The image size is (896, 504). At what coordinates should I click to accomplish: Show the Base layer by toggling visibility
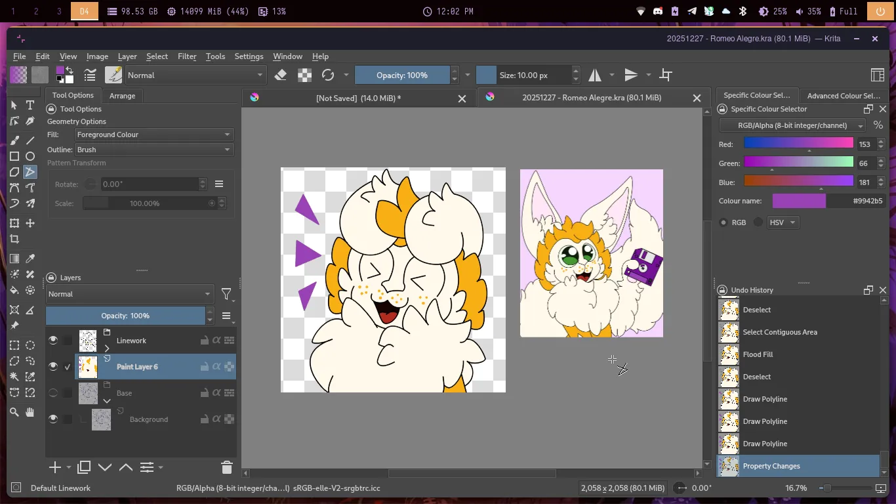tap(53, 393)
